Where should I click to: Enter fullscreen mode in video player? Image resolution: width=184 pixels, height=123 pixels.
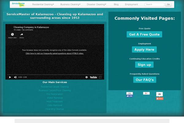click(100, 77)
